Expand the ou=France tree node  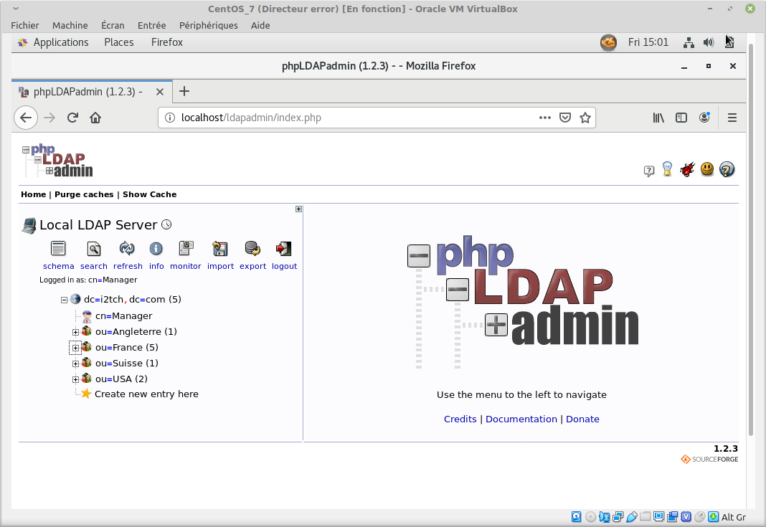pyautogui.click(x=75, y=348)
